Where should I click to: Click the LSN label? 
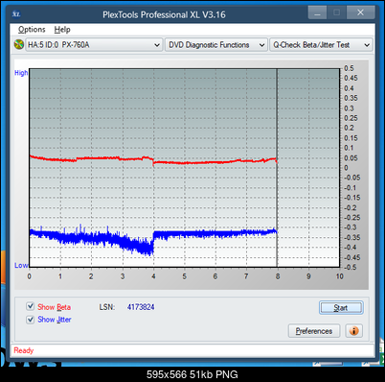(x=106, y=307)
